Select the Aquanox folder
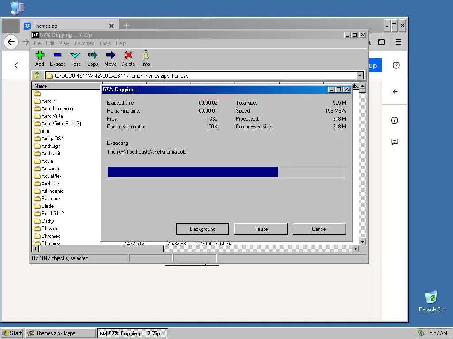This screenshot has height=339, width=453. 47,168
